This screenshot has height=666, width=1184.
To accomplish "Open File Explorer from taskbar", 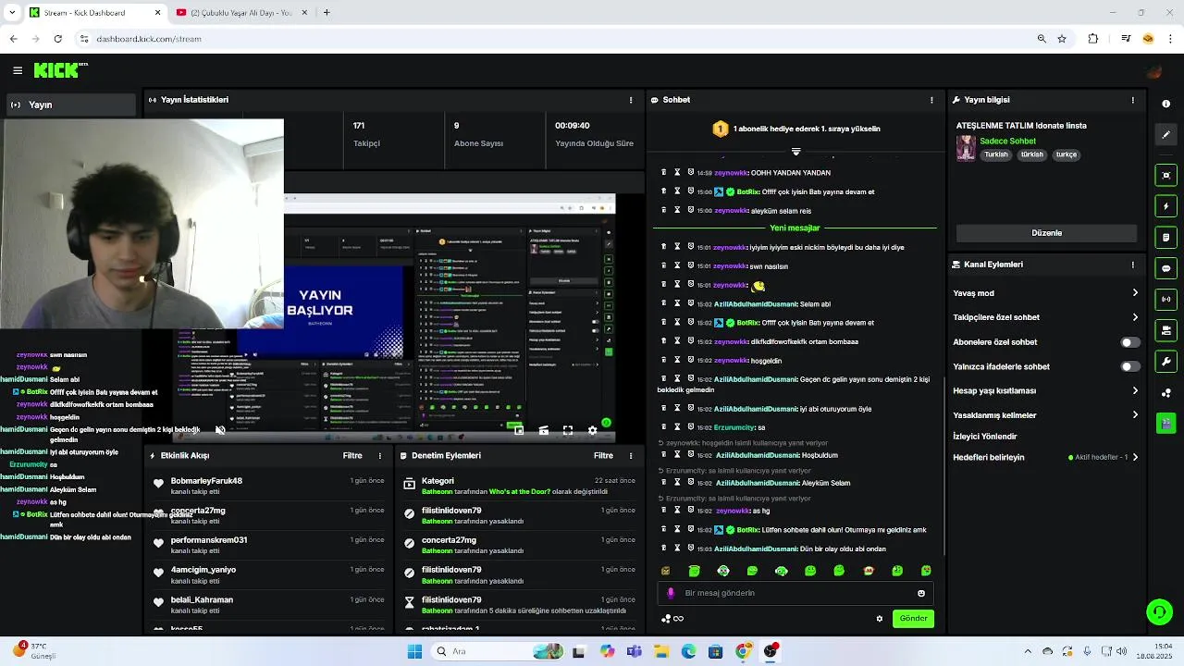I will (x=661, y=651).
